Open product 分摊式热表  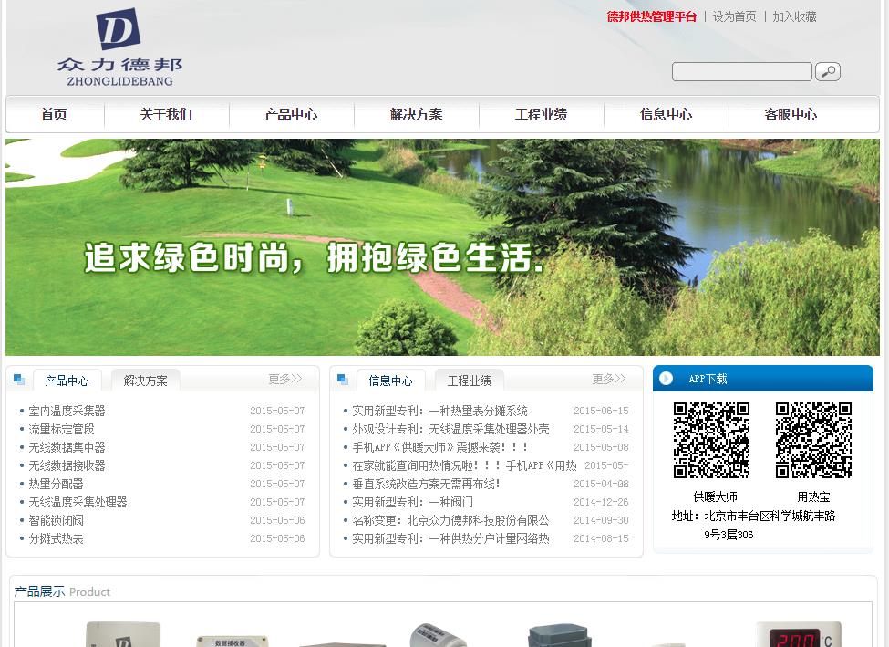pos(57,538)
